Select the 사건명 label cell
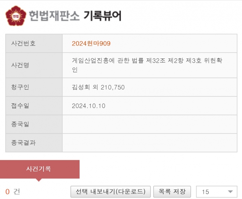This screenshot has height=199, width=242. [x=34, y=65]
